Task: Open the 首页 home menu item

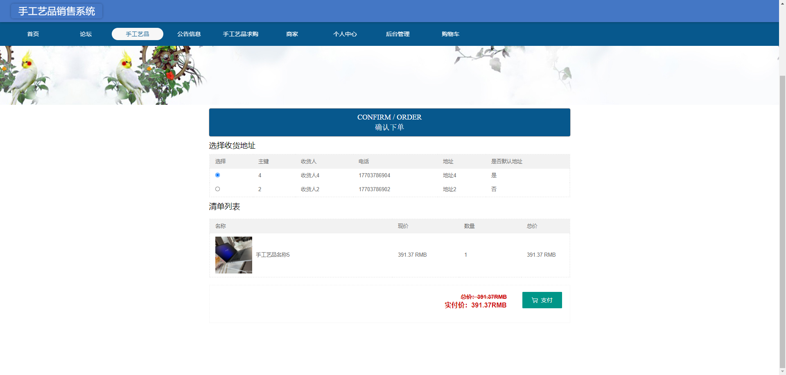Action: click(33, 34)
